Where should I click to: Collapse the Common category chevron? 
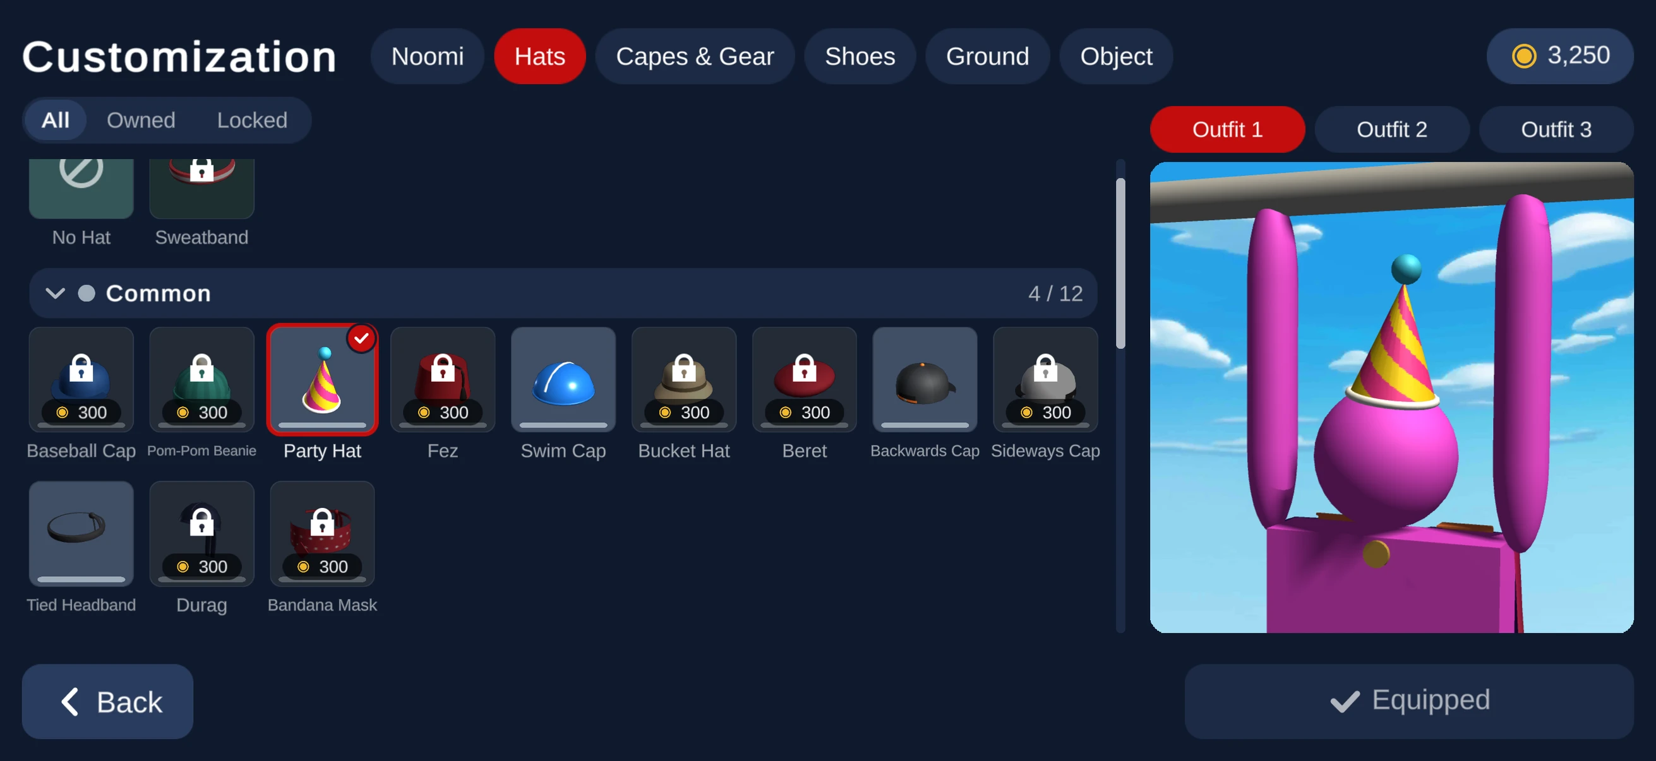(56, 293)
